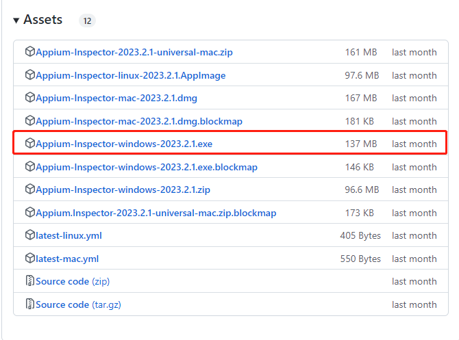
Task: Click last month date in linux AppImage row
Action: tap(414, 75)
